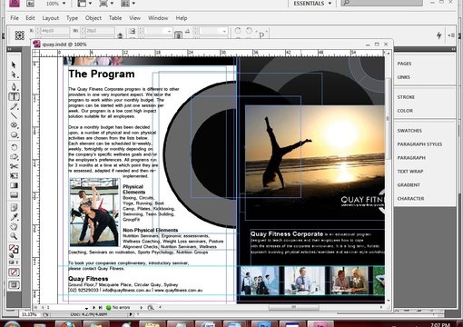This screenshot has width=463, height=327.
Task: Open the File menu
Action: (x=15, y=18)
